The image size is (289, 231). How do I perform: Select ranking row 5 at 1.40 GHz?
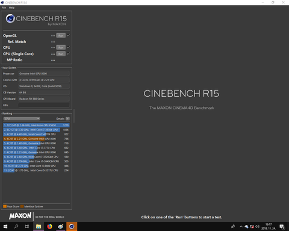(36, 143)
